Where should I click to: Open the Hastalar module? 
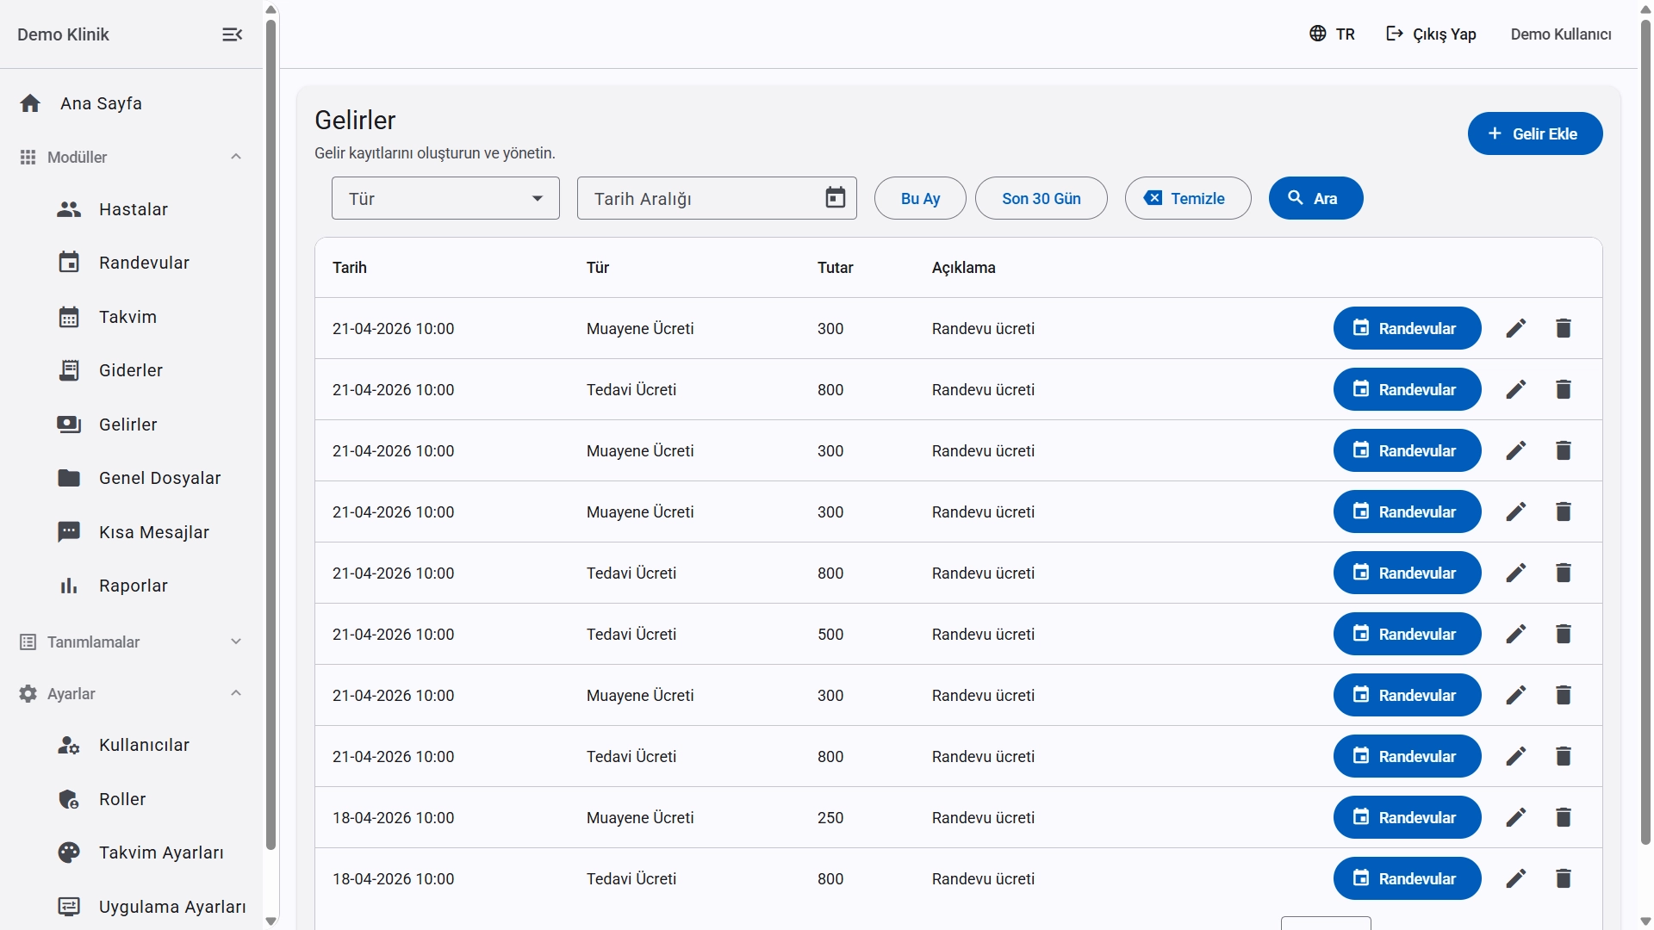tap(133, 209)
